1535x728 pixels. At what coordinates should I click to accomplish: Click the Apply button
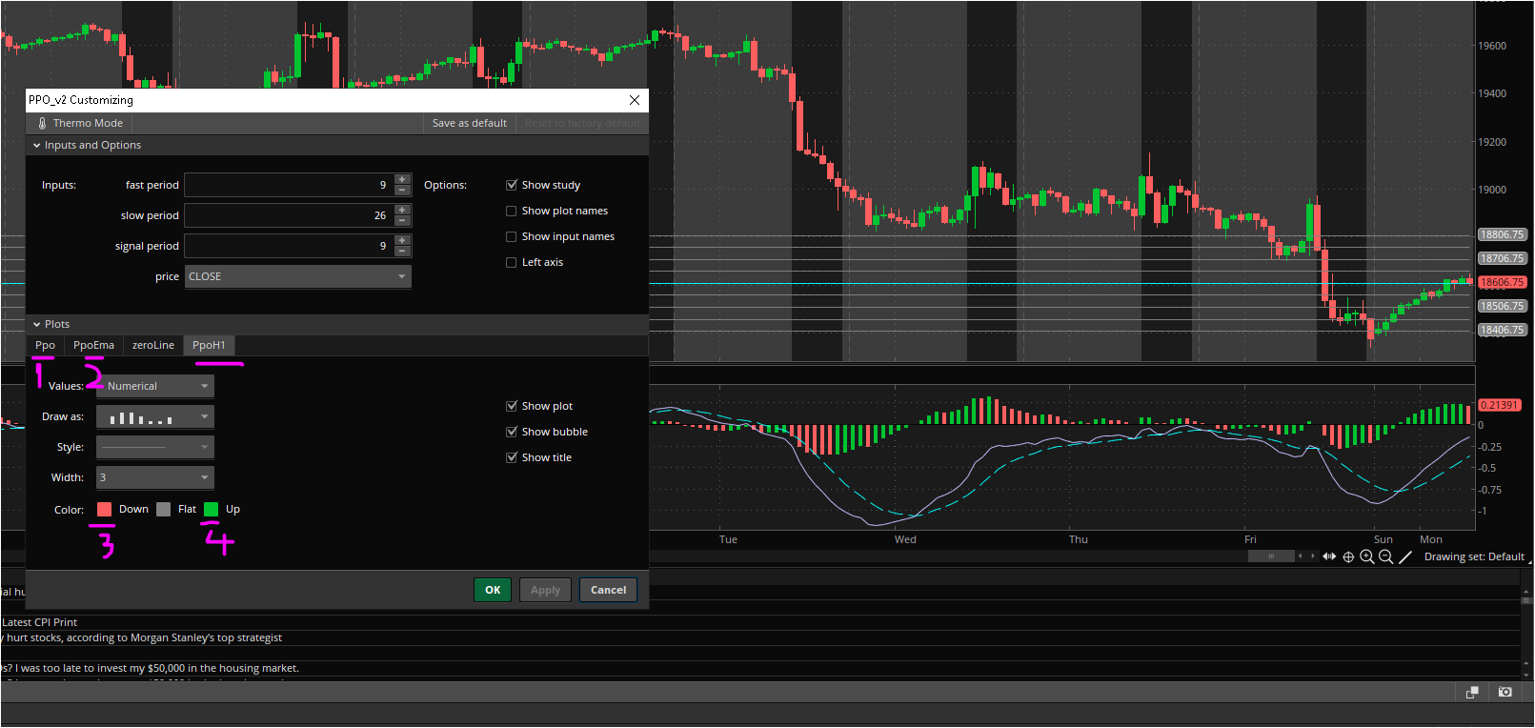pos(545,590)
